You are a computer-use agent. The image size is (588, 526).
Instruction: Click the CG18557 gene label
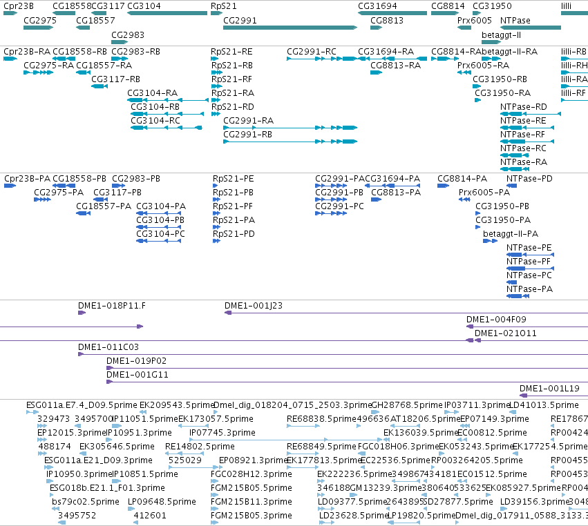click(95, 20)
